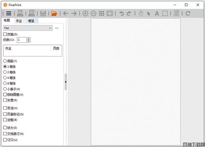Switch to the 布局 tab

[x=7, y=21]
